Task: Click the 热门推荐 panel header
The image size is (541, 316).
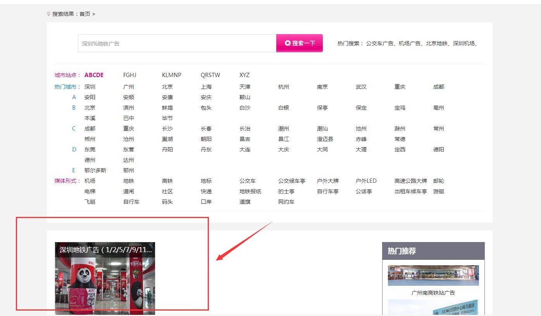Action: 433,251
